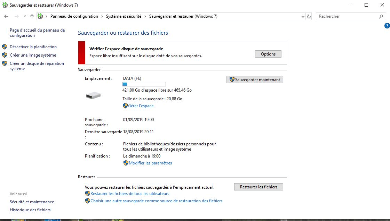The image size is (390, 221).
Task: Open the Gérer l'espace link
Action: click(141, 105)
